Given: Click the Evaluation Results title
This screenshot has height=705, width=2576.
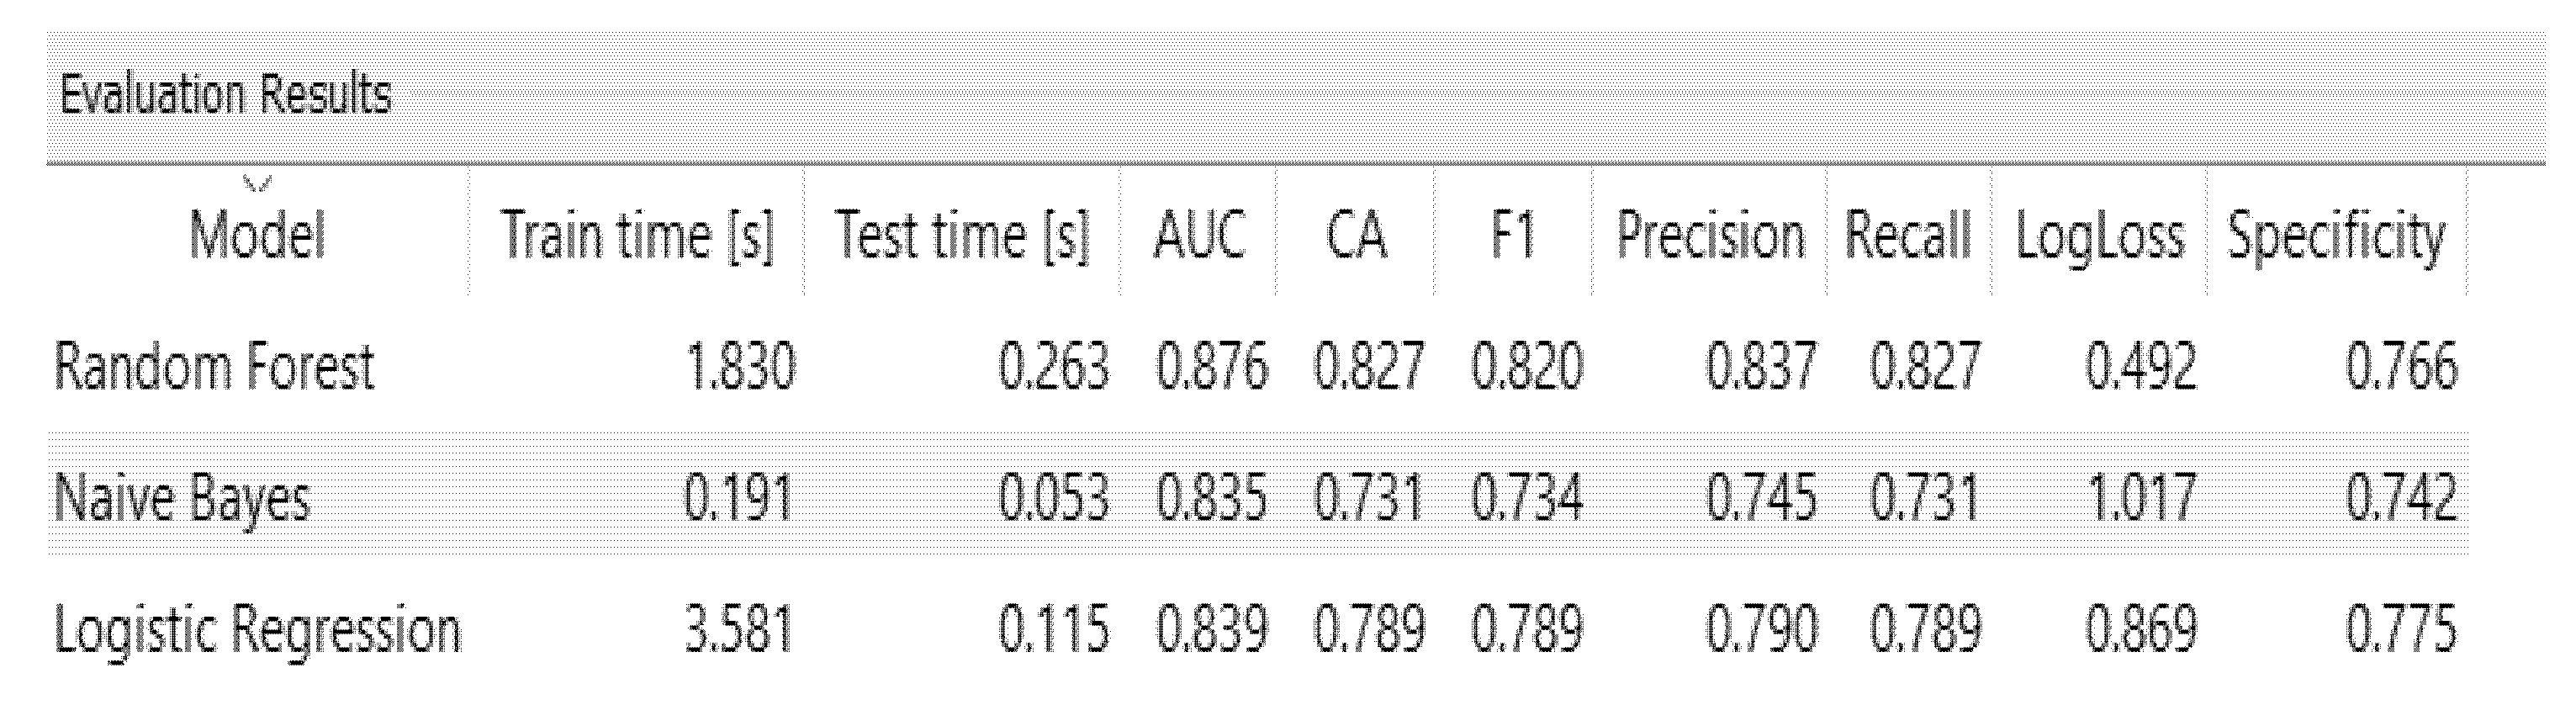Looking at the screenshot, I should pos(225,97).
